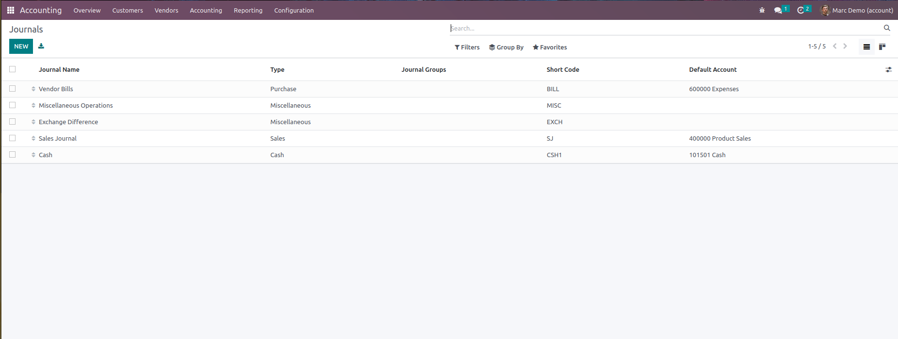Image resolution: width=898 pixels, height=339 pixels.
Task: Open the Vendors menu
Action: tap(166, 10)
